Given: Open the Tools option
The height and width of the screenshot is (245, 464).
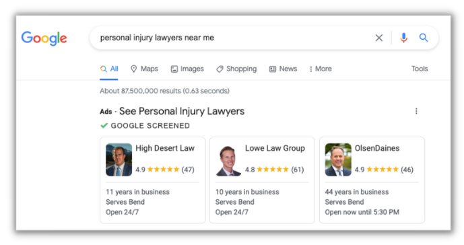Looking at the screenshot, I should point(420,69).
